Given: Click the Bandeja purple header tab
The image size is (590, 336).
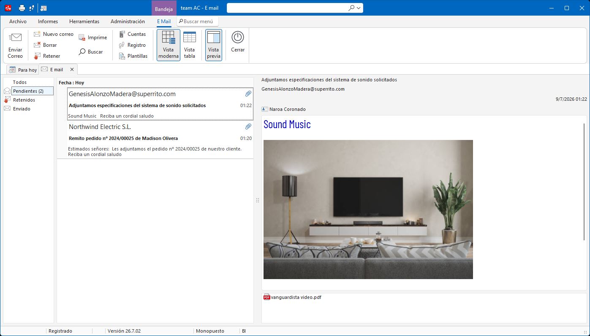Looking at the screenshot, I should [x=164, y=9].
